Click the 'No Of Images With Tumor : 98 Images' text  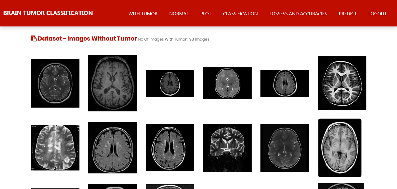click(x=174, y=39)
